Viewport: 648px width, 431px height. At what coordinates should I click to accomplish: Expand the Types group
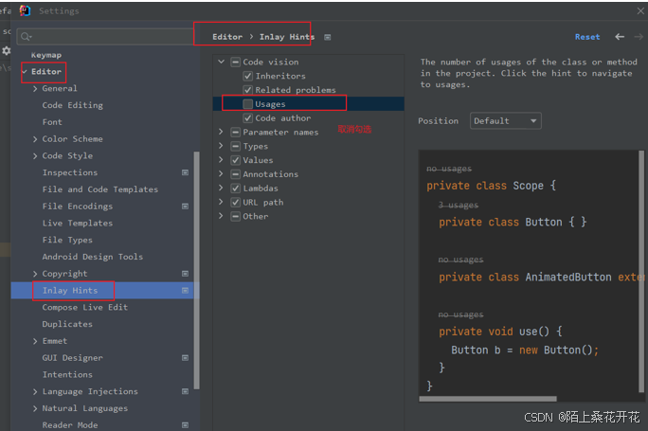pyautogui.click(x=221, y=146)
